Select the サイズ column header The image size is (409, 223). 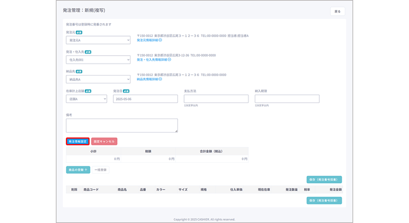click(x=183, y=190)
